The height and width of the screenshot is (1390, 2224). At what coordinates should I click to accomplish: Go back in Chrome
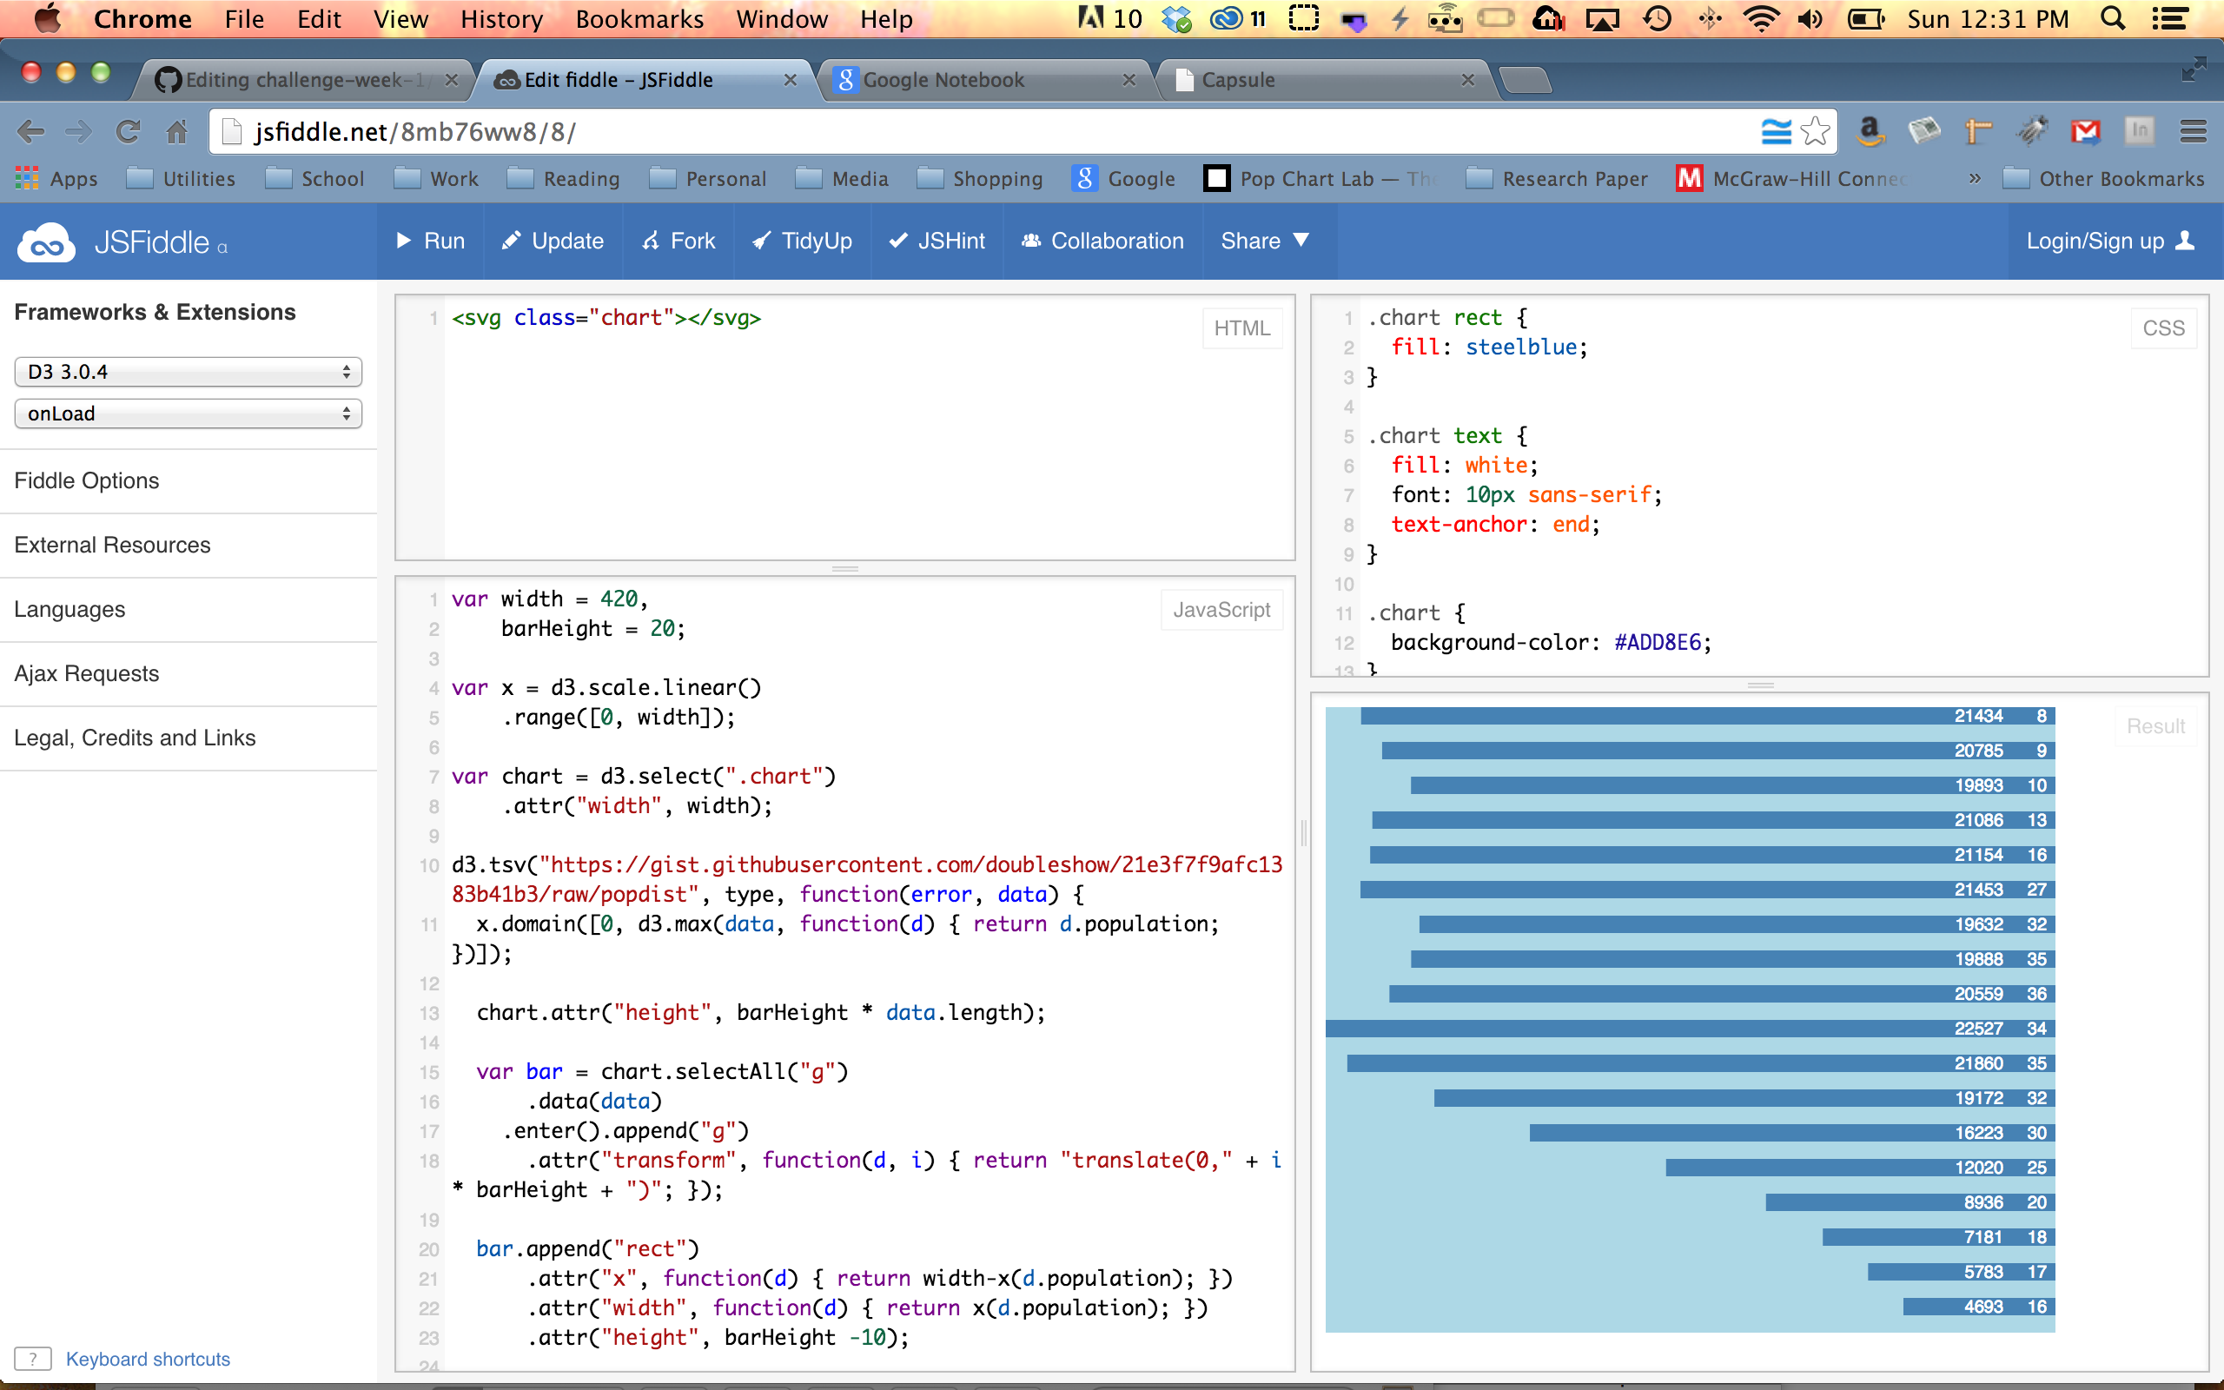[x=30, y=132]
